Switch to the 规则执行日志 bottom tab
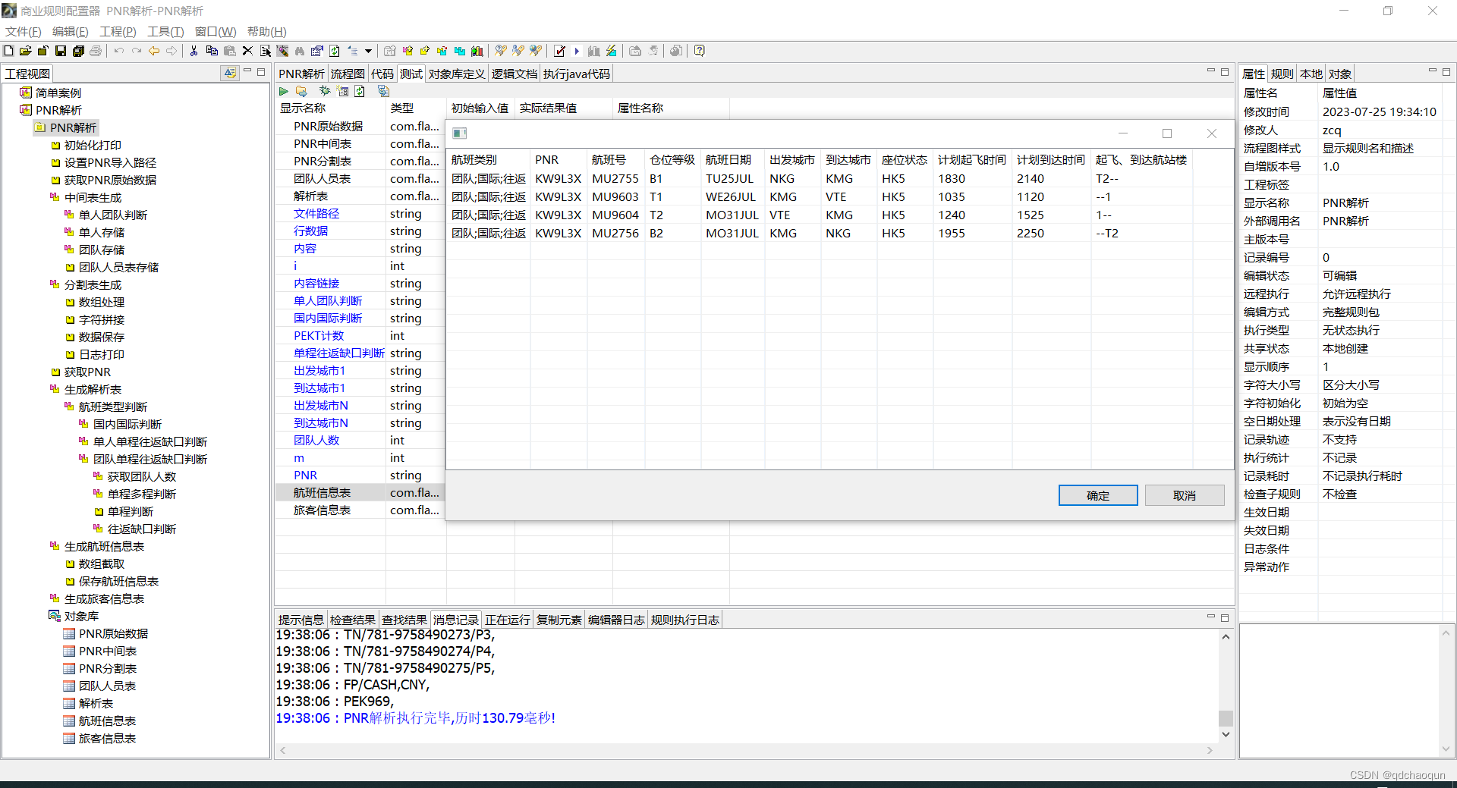Image resolution: width=1457 pixels, height=788 pixels. coord(684,620)
